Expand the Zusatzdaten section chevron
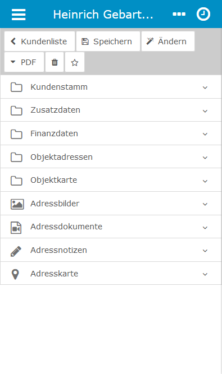 205,111
